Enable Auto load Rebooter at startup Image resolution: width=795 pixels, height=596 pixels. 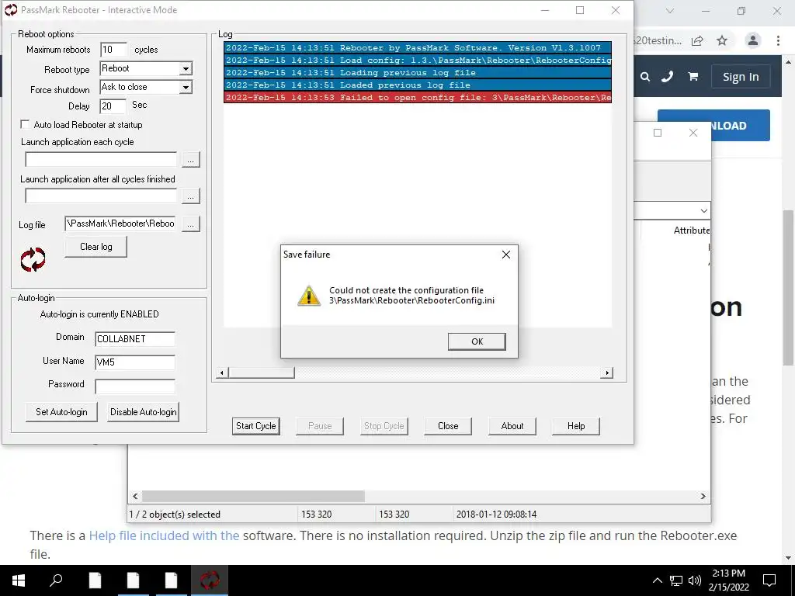(25, 124)
